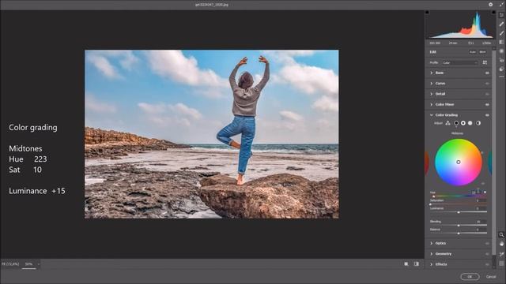
Task: Click Fit zoom percentage button
Action: (10, 264)
